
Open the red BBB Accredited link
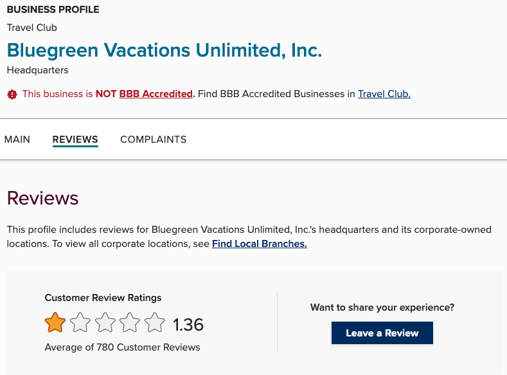[157, 94]
